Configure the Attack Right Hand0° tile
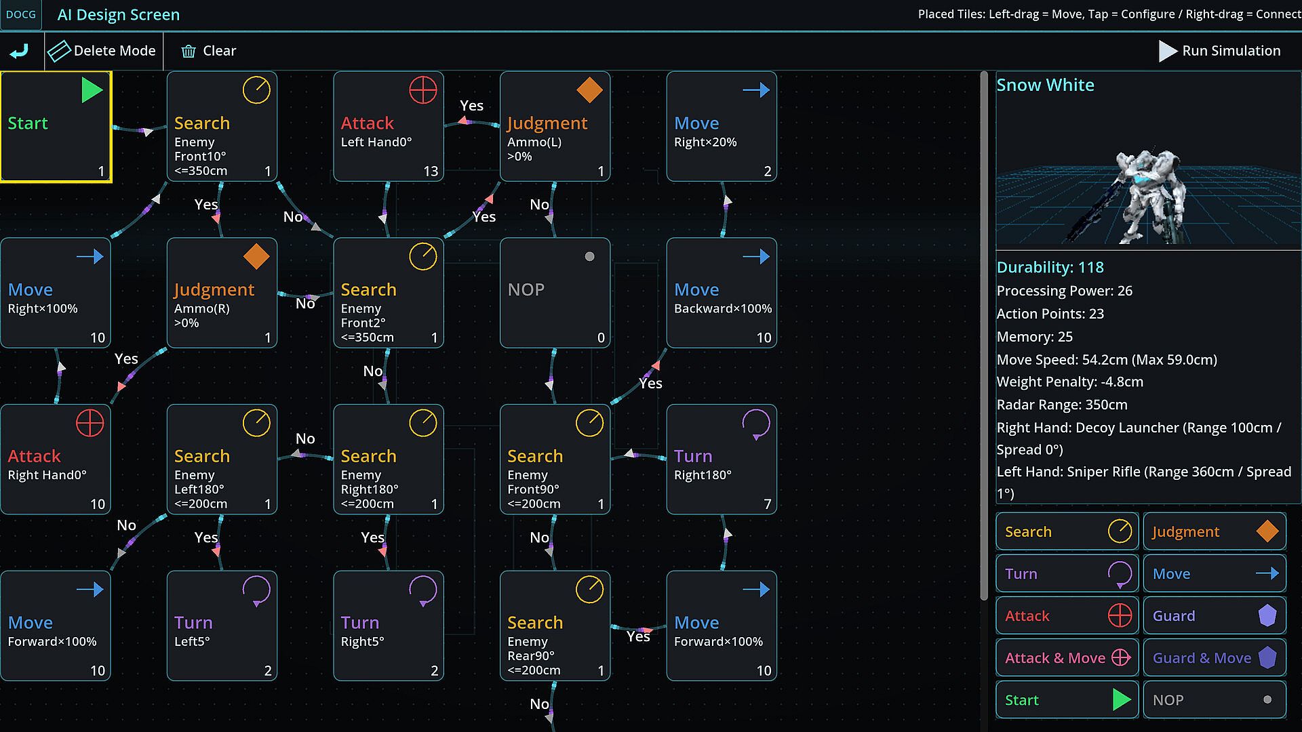This screenshot has height=732, width=1302. coord(56,460)
